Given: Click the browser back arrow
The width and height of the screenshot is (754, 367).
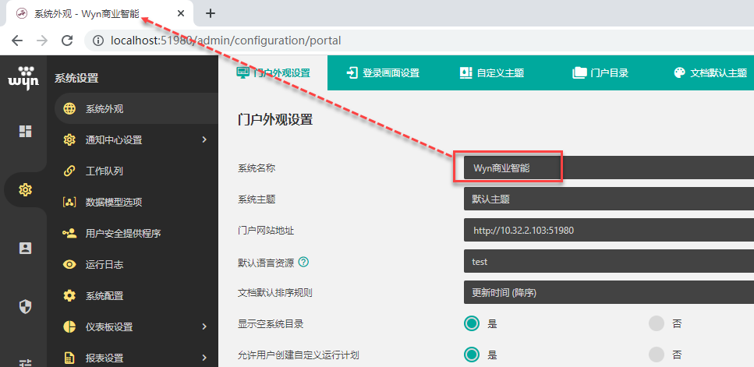Looking at the screenshot, I should pos(17,41).
